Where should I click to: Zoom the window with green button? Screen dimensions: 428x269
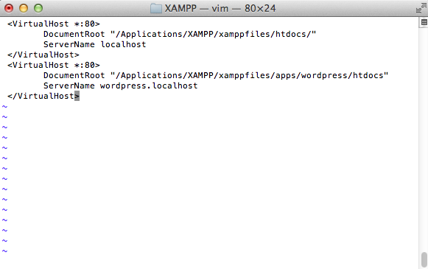[x=38, y=8]
